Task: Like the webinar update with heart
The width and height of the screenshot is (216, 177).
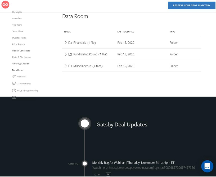Action: [108, 174]
